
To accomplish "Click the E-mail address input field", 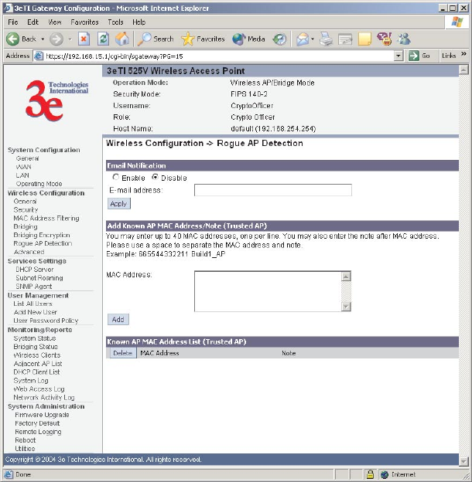I will point(273,190).
